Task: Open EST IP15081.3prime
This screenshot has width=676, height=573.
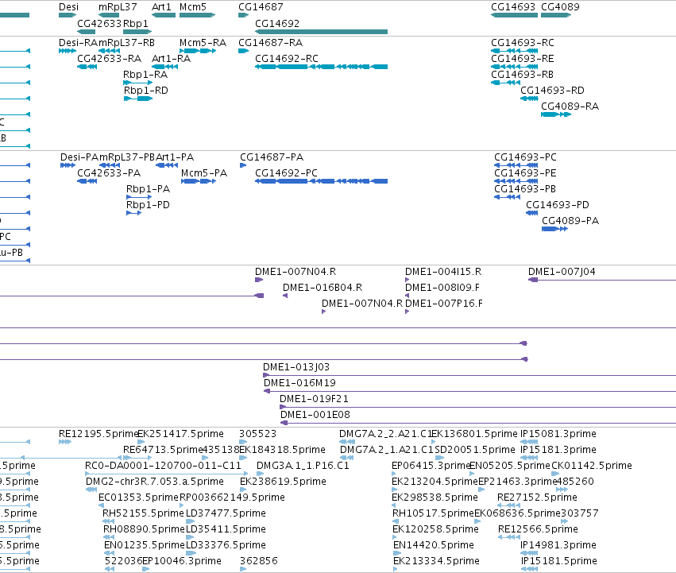Action: [529, 442]
